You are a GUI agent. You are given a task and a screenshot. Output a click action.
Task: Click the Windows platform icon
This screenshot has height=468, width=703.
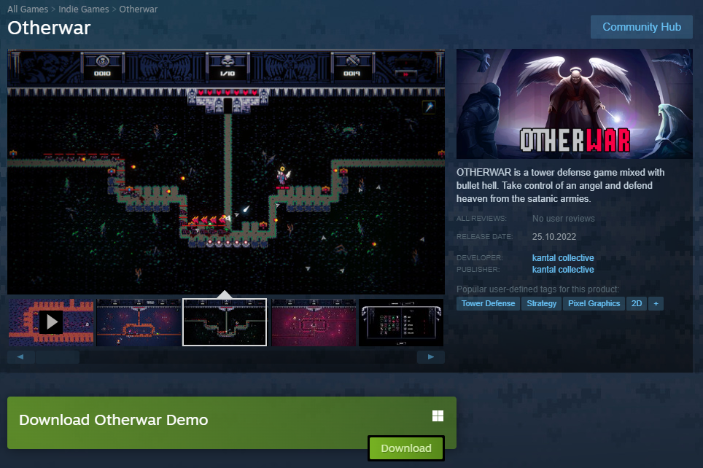pos(438,416)
